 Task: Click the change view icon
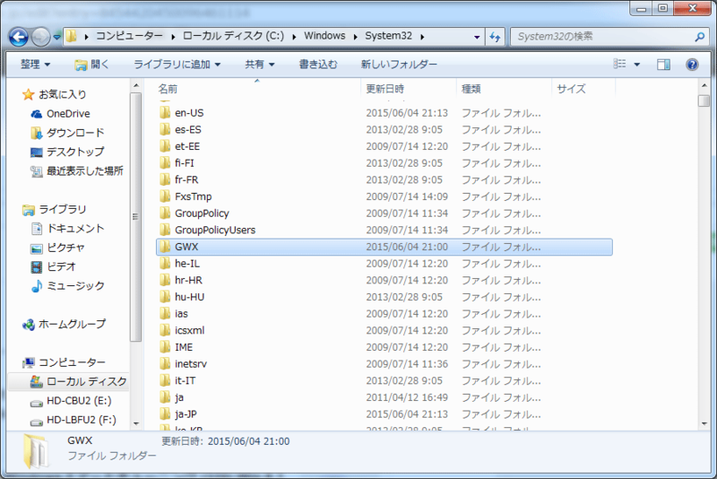pyautogui.click(x=619, y=64)
